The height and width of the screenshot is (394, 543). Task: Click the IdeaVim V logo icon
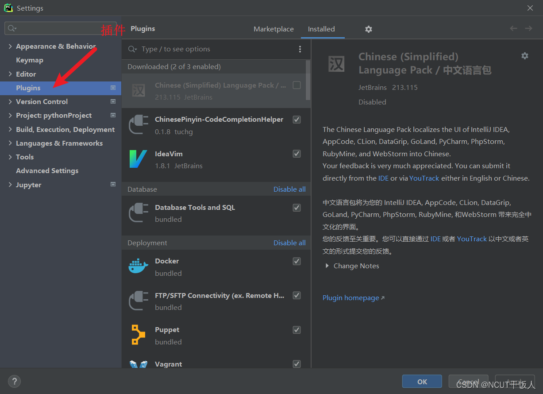(x=138, y=159)
